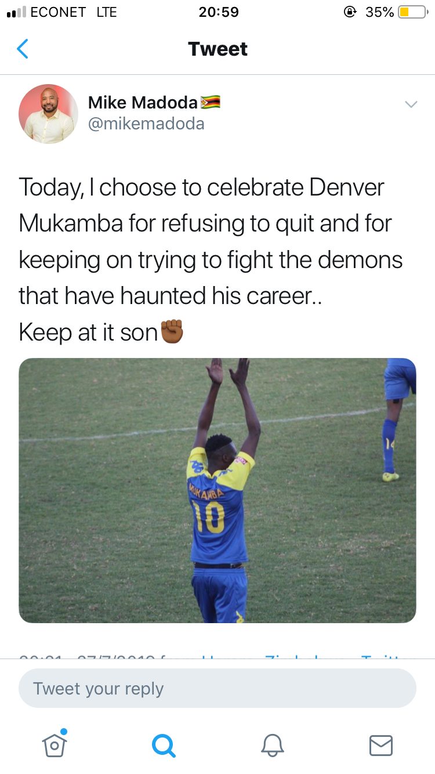The height and width of the screenshot is (774, 435).
Task: Tap the raised fist emoji
Action: [x=172, y=332]
